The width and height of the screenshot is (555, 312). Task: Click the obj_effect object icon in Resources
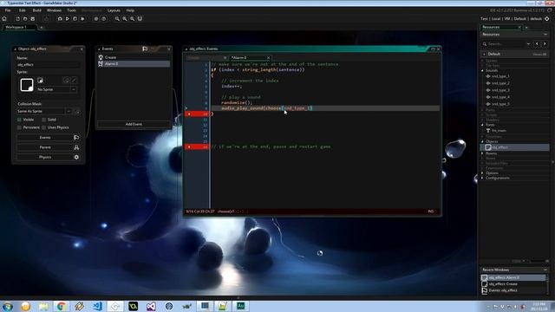click(x=488, y=147)
